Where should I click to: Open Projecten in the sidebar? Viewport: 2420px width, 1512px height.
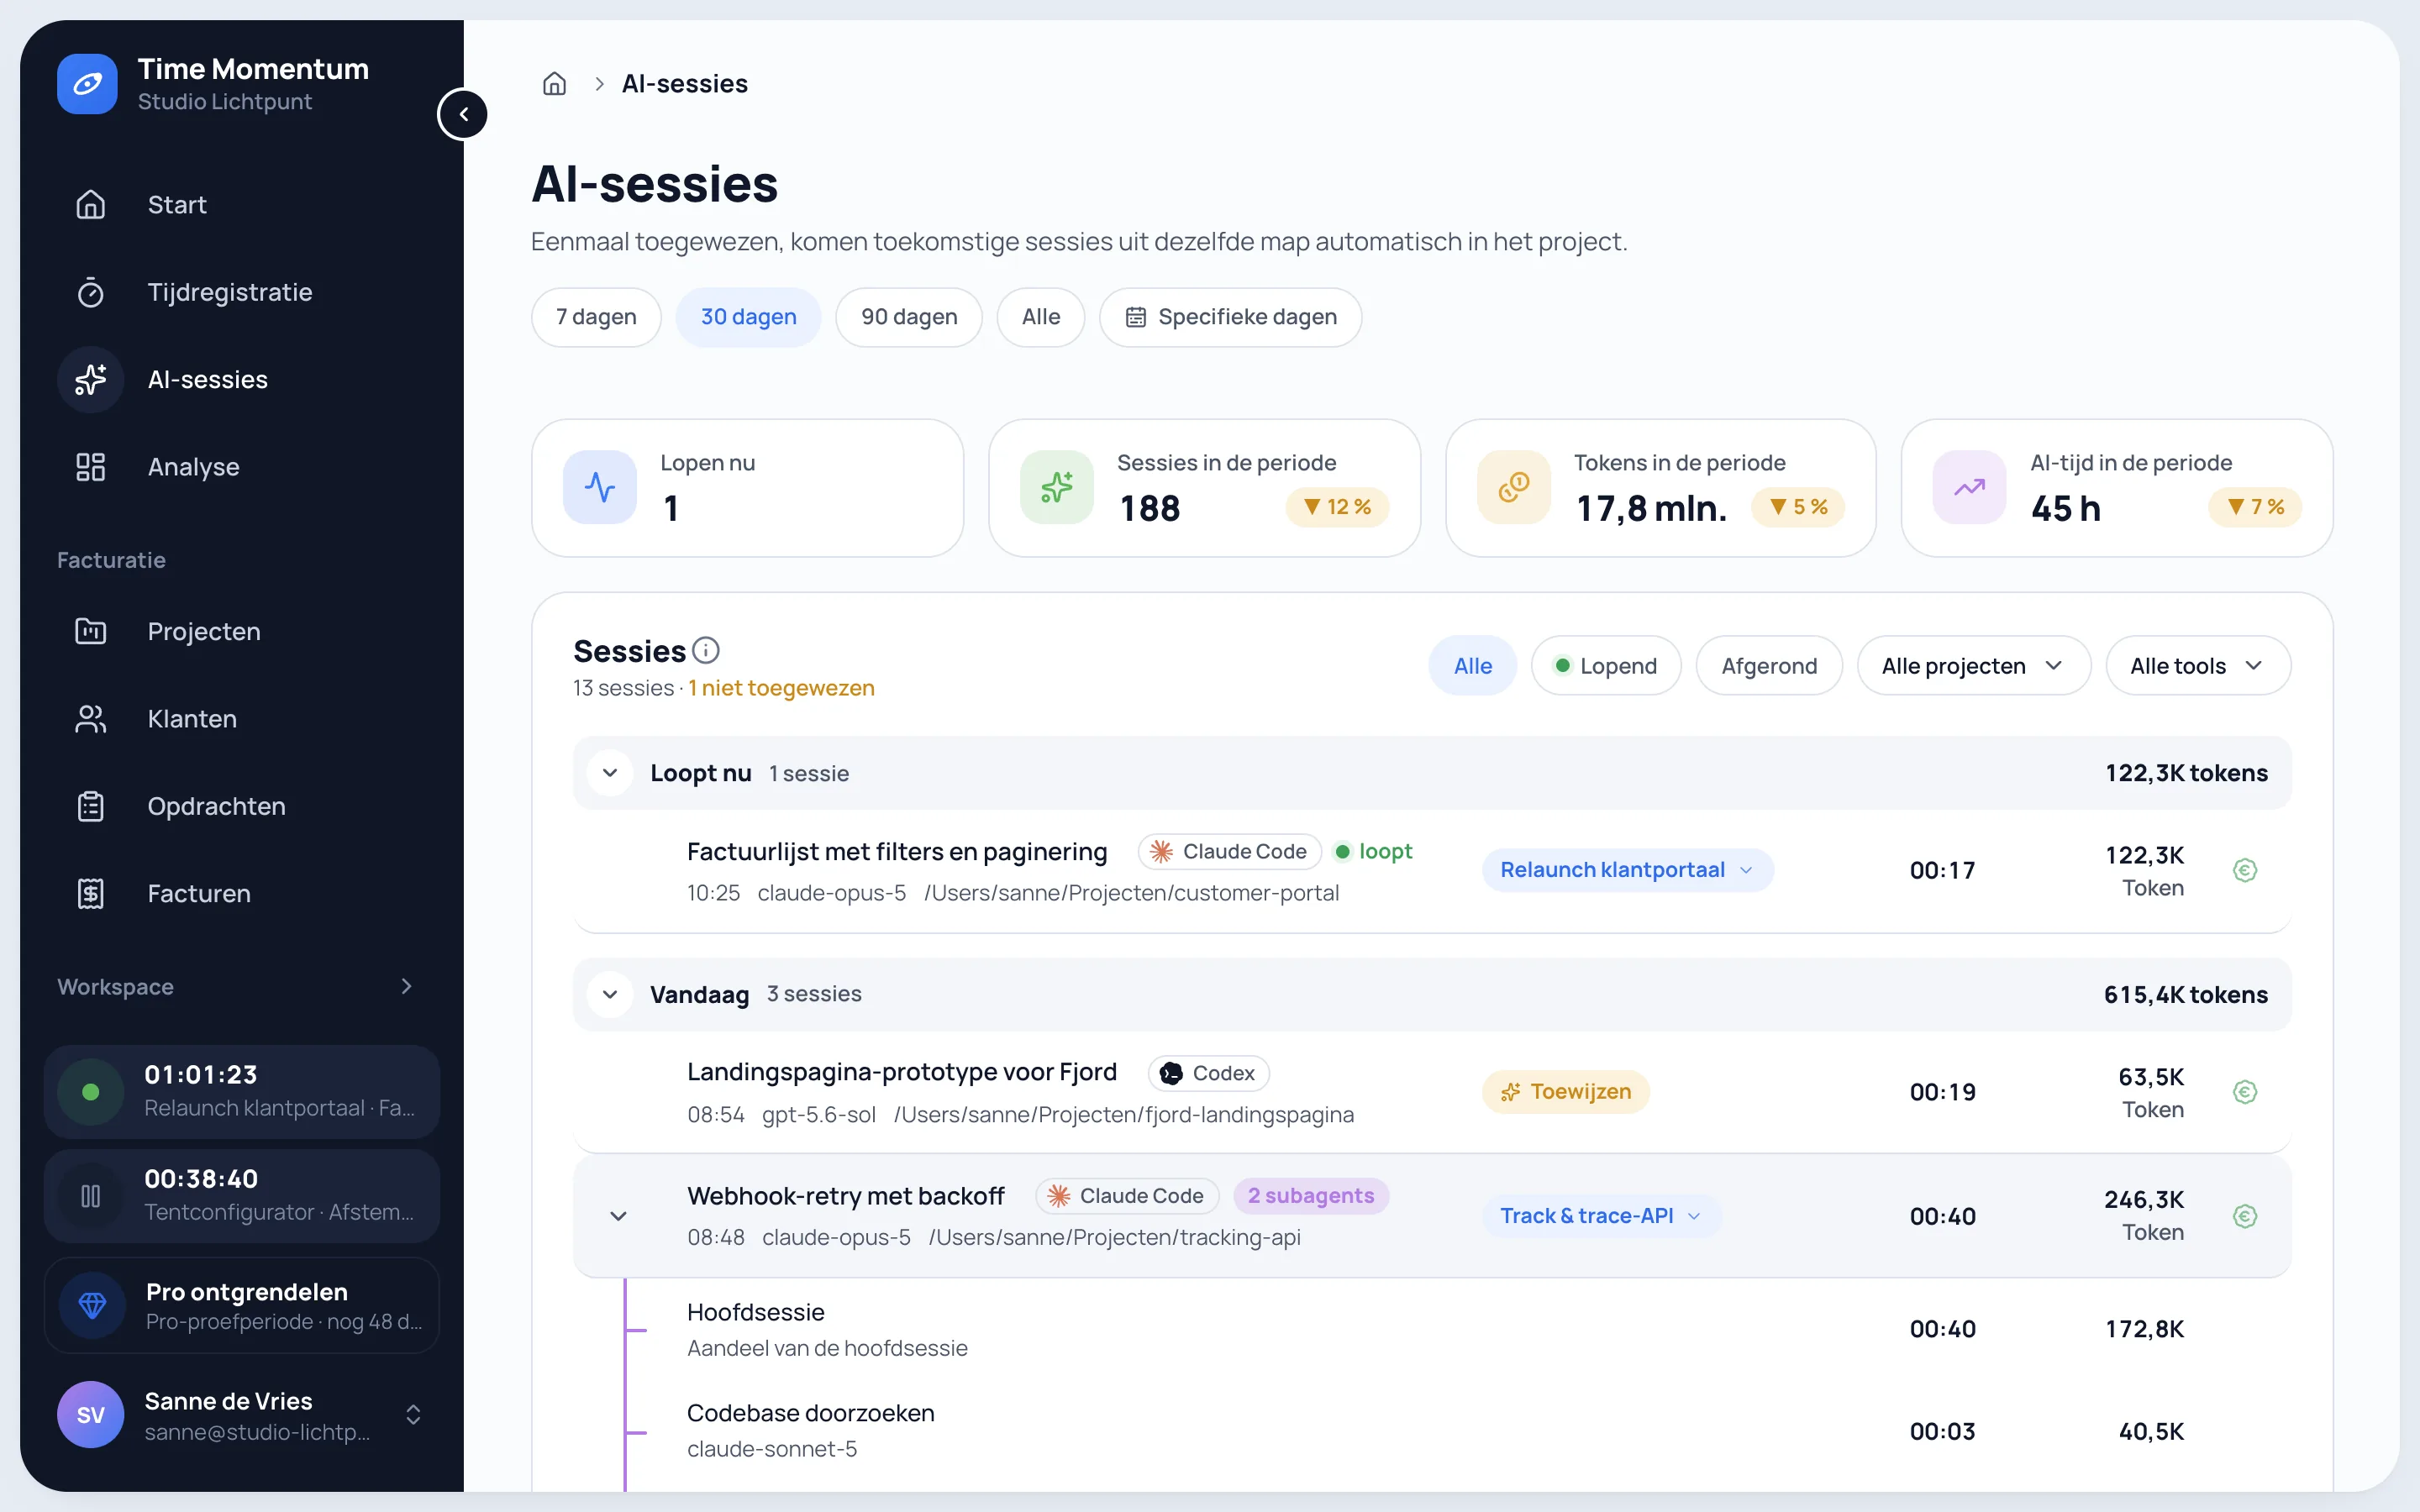(242, 631)
